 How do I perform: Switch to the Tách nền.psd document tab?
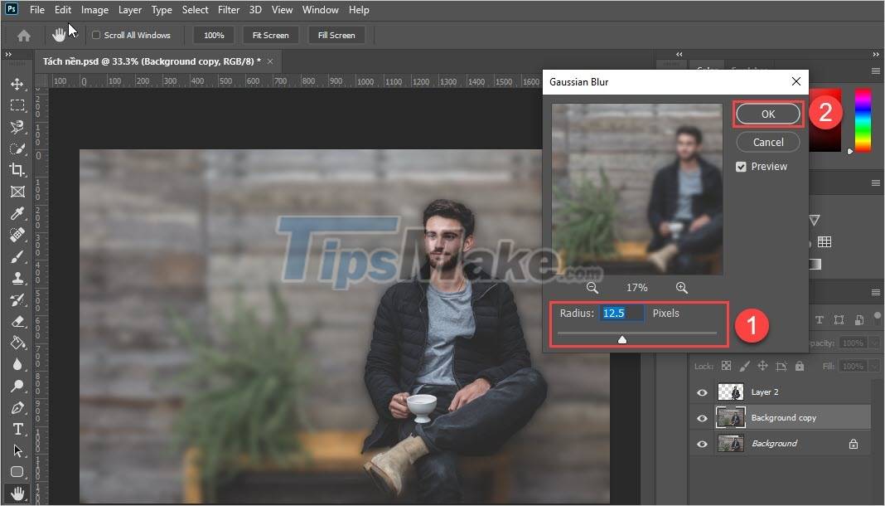point(153,61)
